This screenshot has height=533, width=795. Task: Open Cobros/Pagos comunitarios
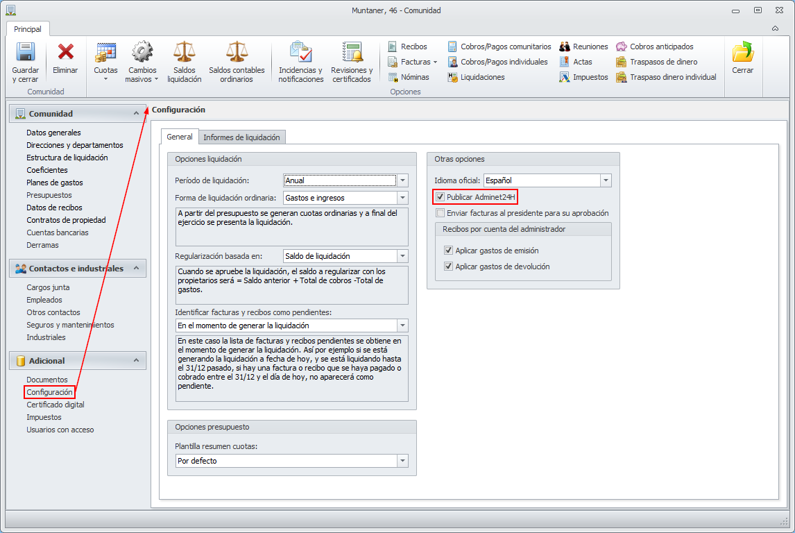point(499,46)
